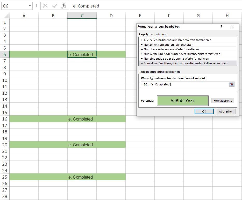Screen dimensions: 242x200
Task: Select 'Nur Werte über oder unter dem Durchschnitt'
Action: pos(188,54)
